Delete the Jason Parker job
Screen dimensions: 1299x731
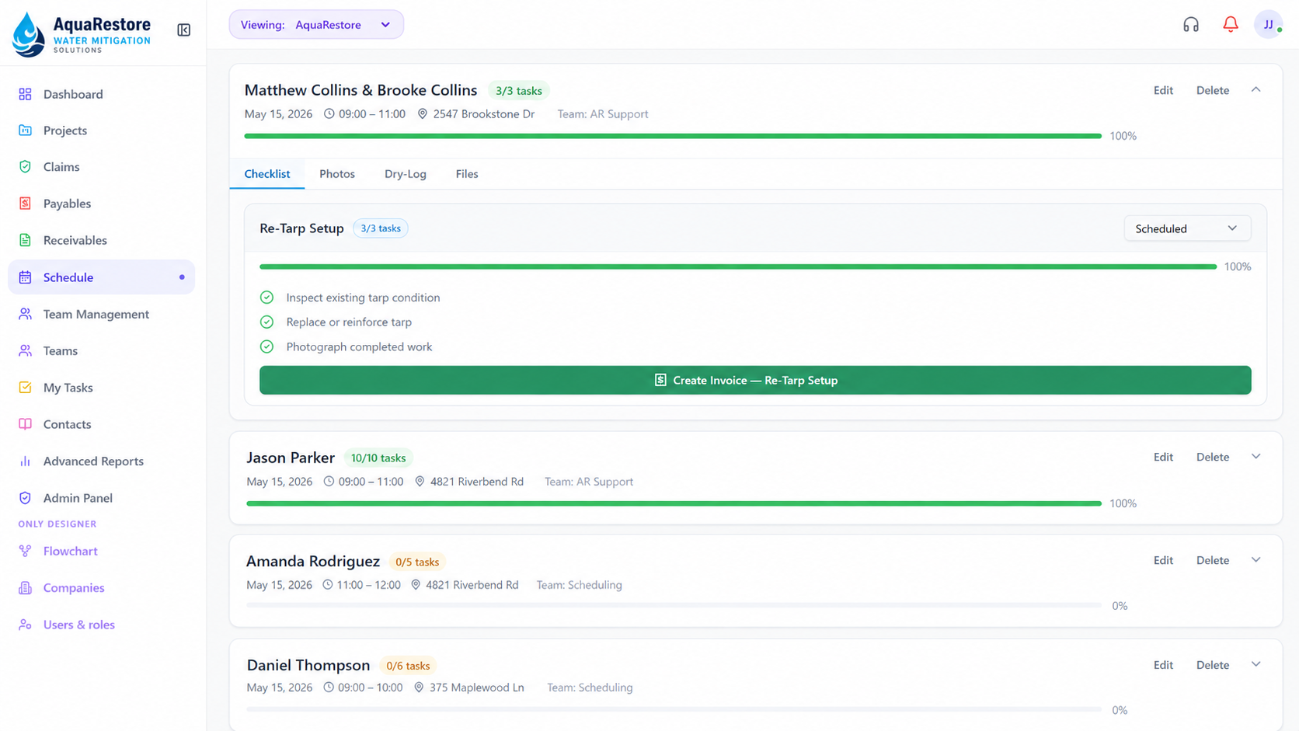point(1213,457)
